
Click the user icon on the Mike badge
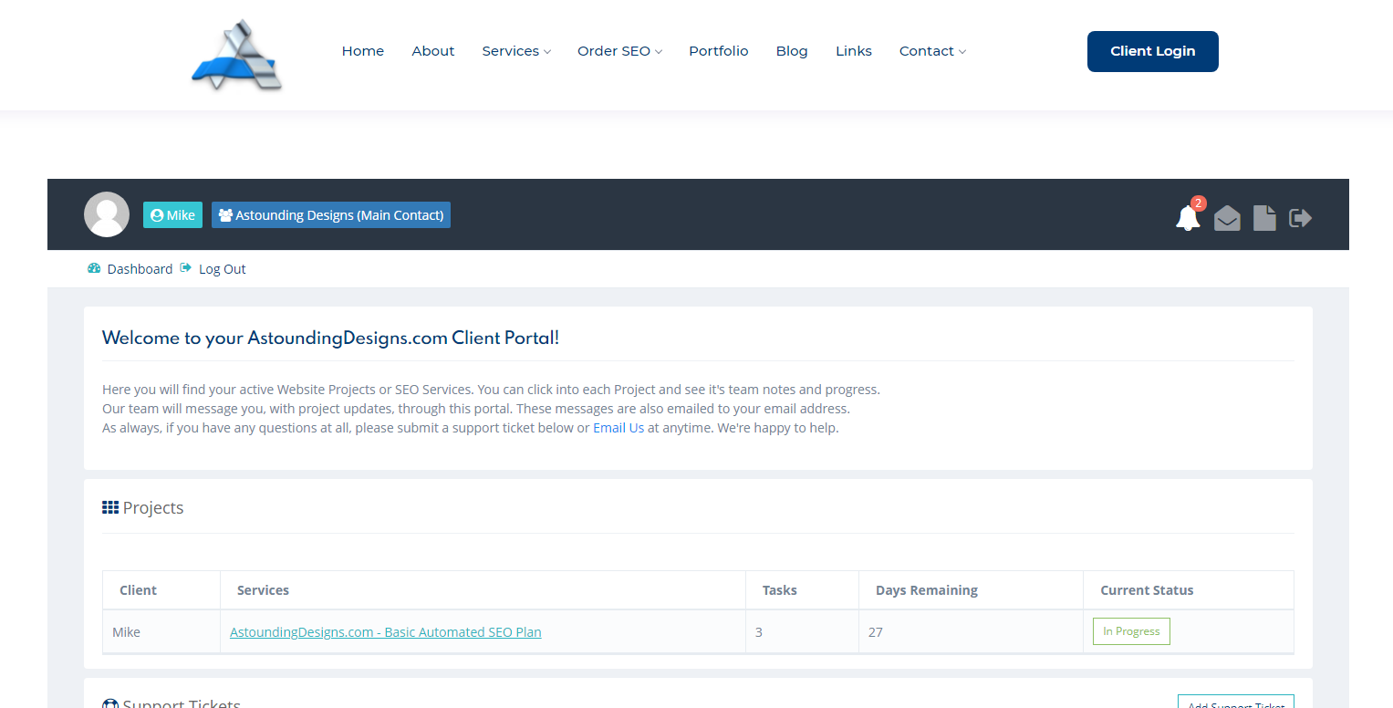(x=157, y=214)
